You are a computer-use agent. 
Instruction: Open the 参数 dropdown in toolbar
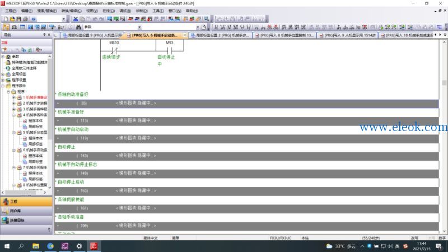[x=139, y=27]
